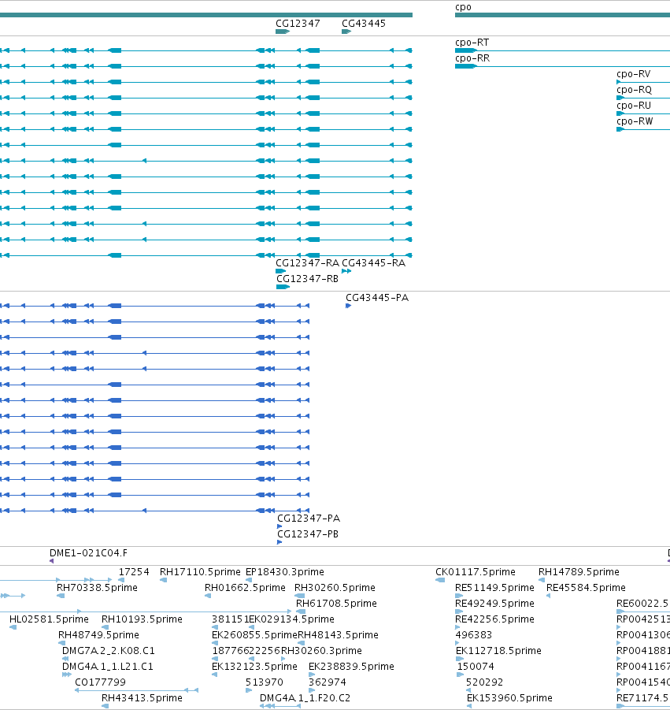670x710 pixels.
Task: Click the CG12347-PB protein label
Action: point(308,534)
